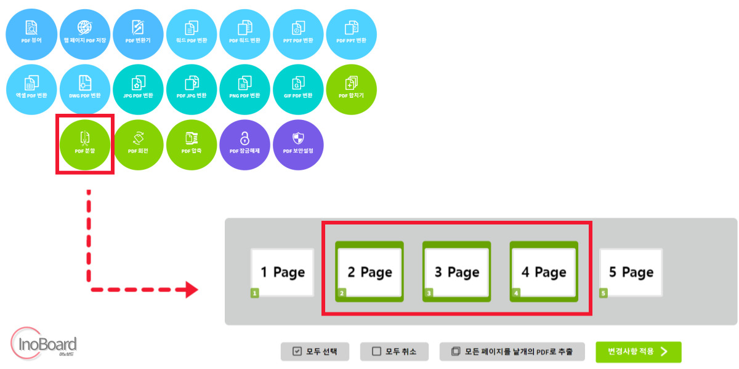
Task: Select the PDF 워드 변환 tool
Action: click(244, 34)
